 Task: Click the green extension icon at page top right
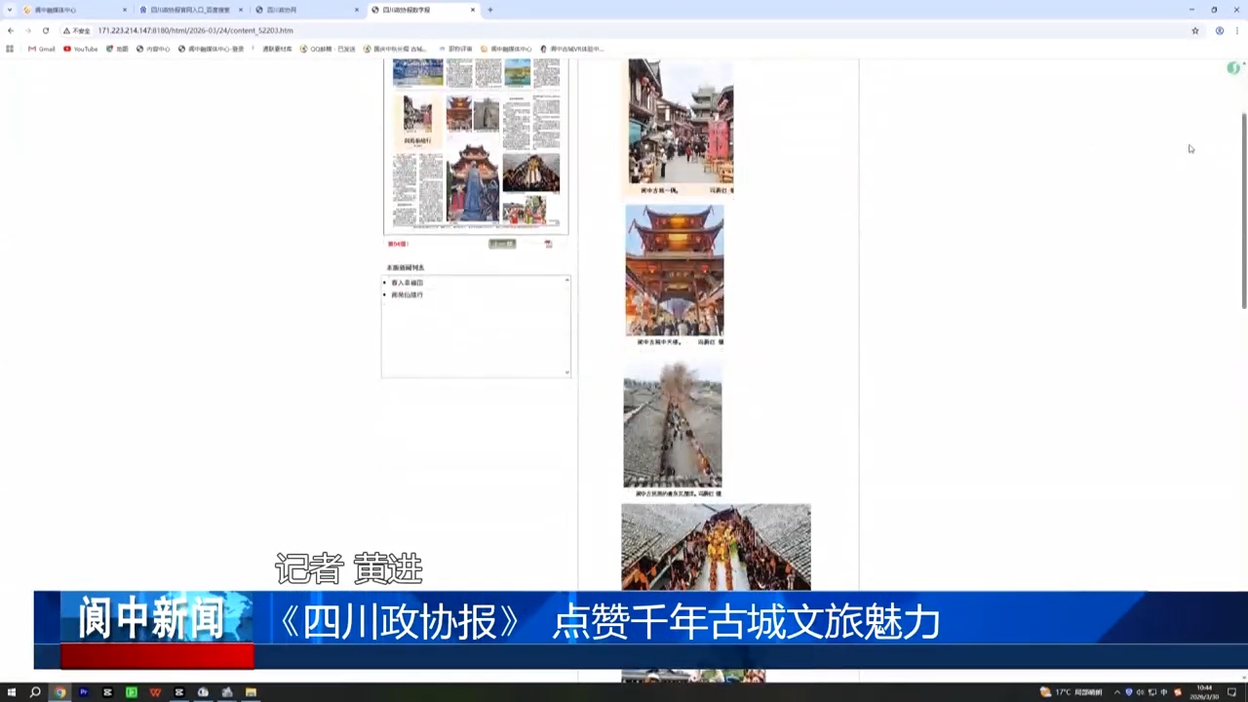coord(1233,68)
